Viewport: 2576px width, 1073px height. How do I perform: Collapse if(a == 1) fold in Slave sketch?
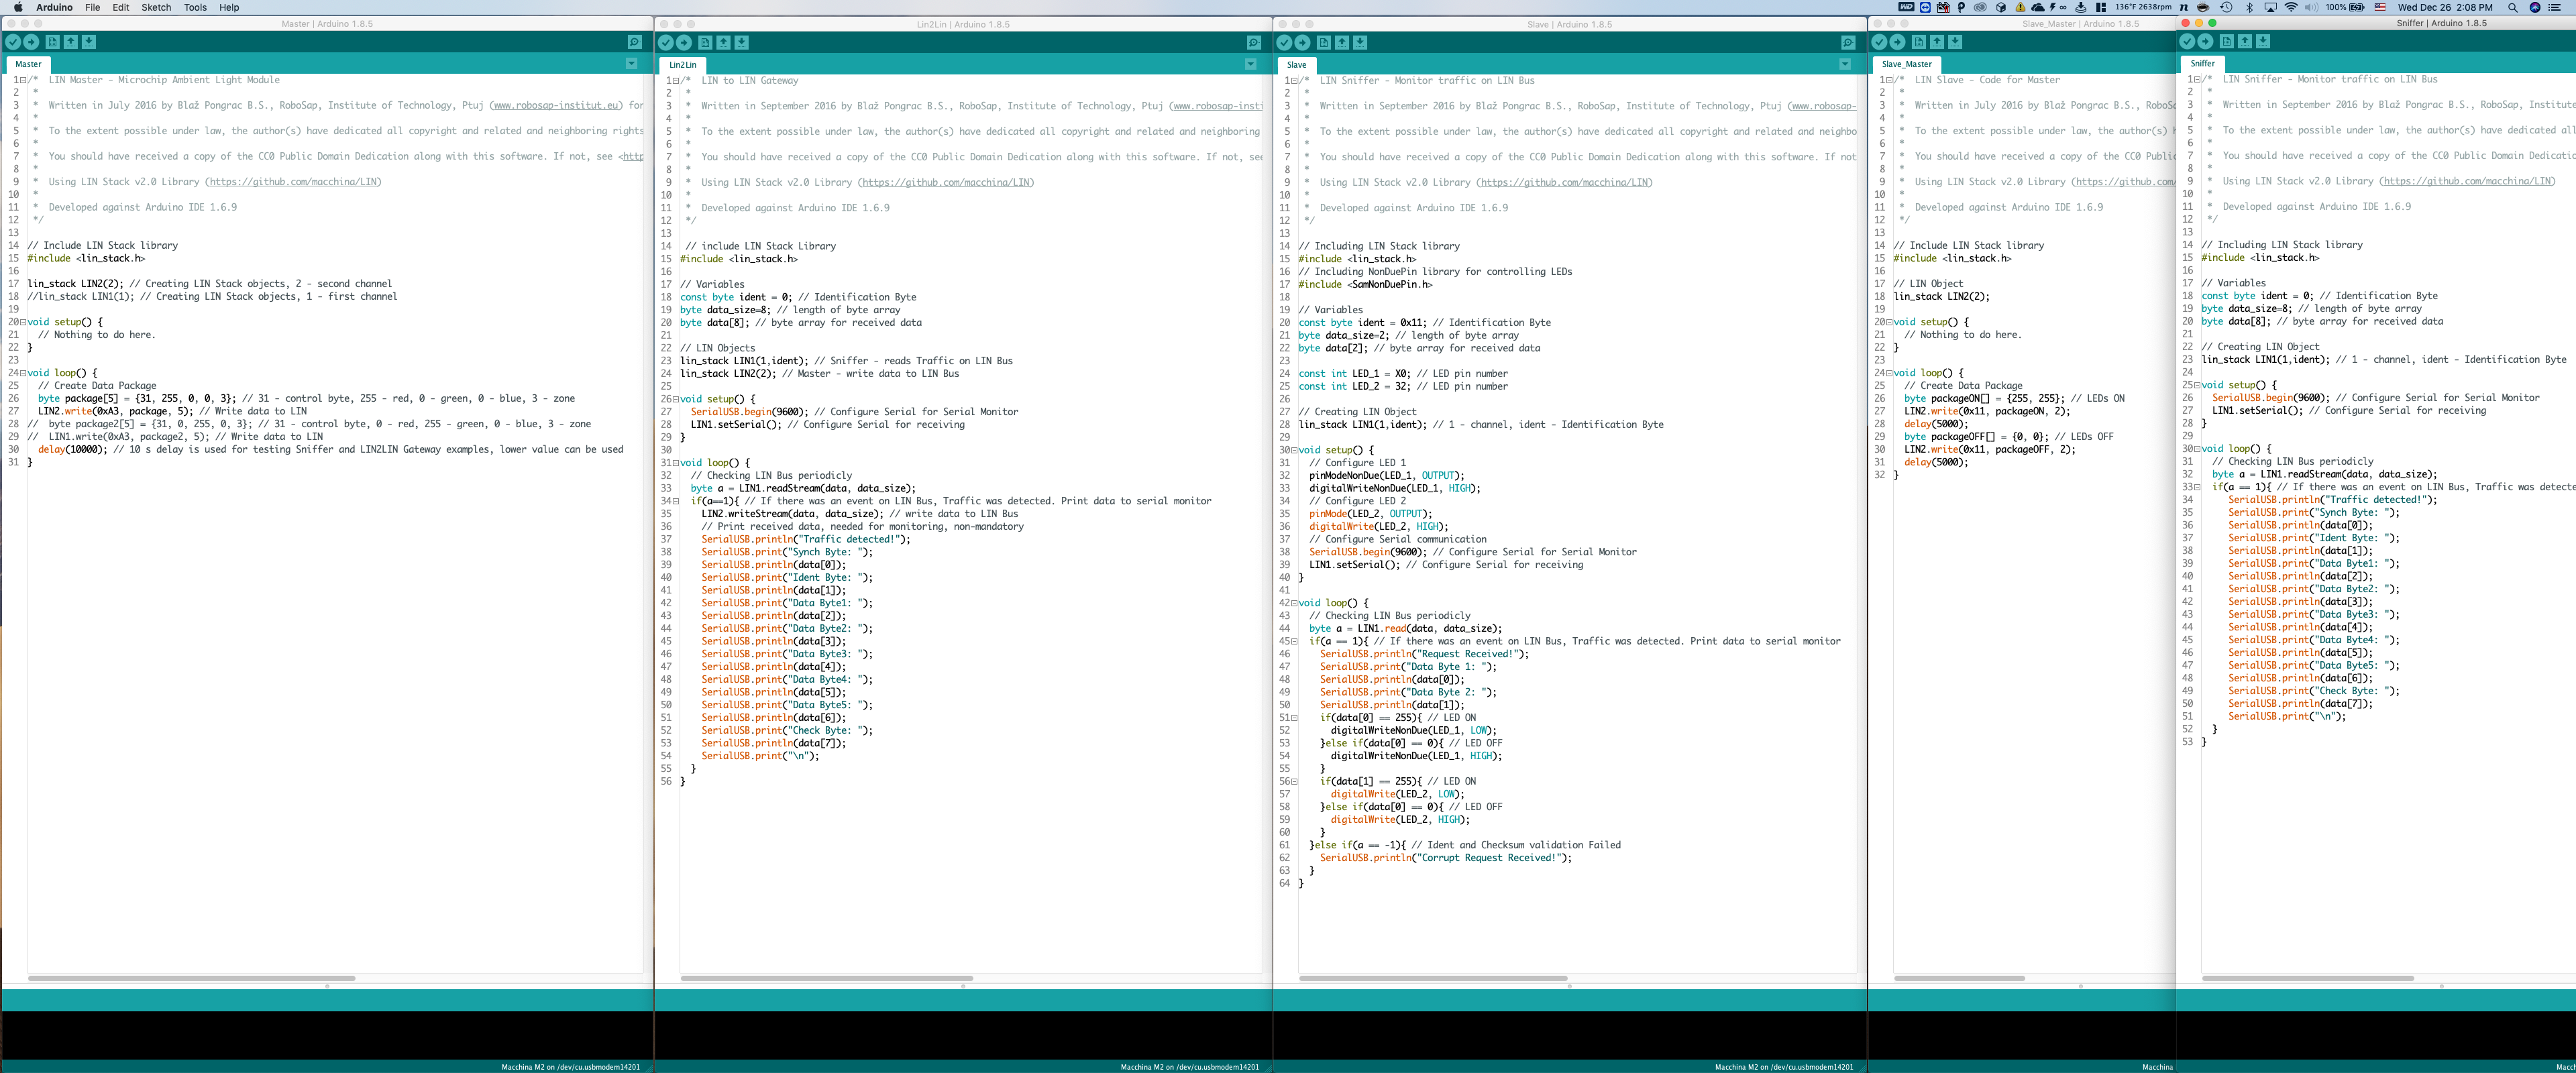point(1295,641)
